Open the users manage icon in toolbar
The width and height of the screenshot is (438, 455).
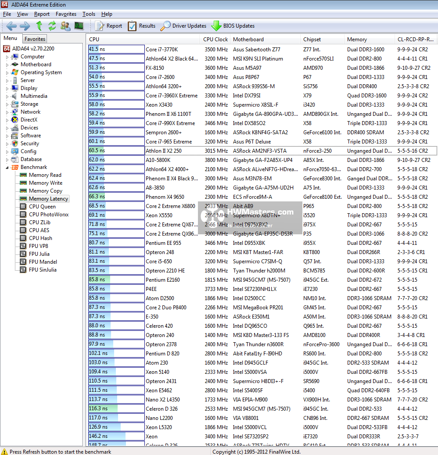tap(65, 26)
